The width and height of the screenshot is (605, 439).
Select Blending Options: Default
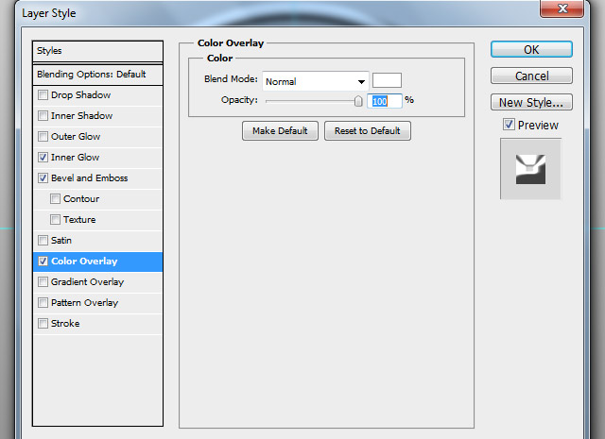97,75
